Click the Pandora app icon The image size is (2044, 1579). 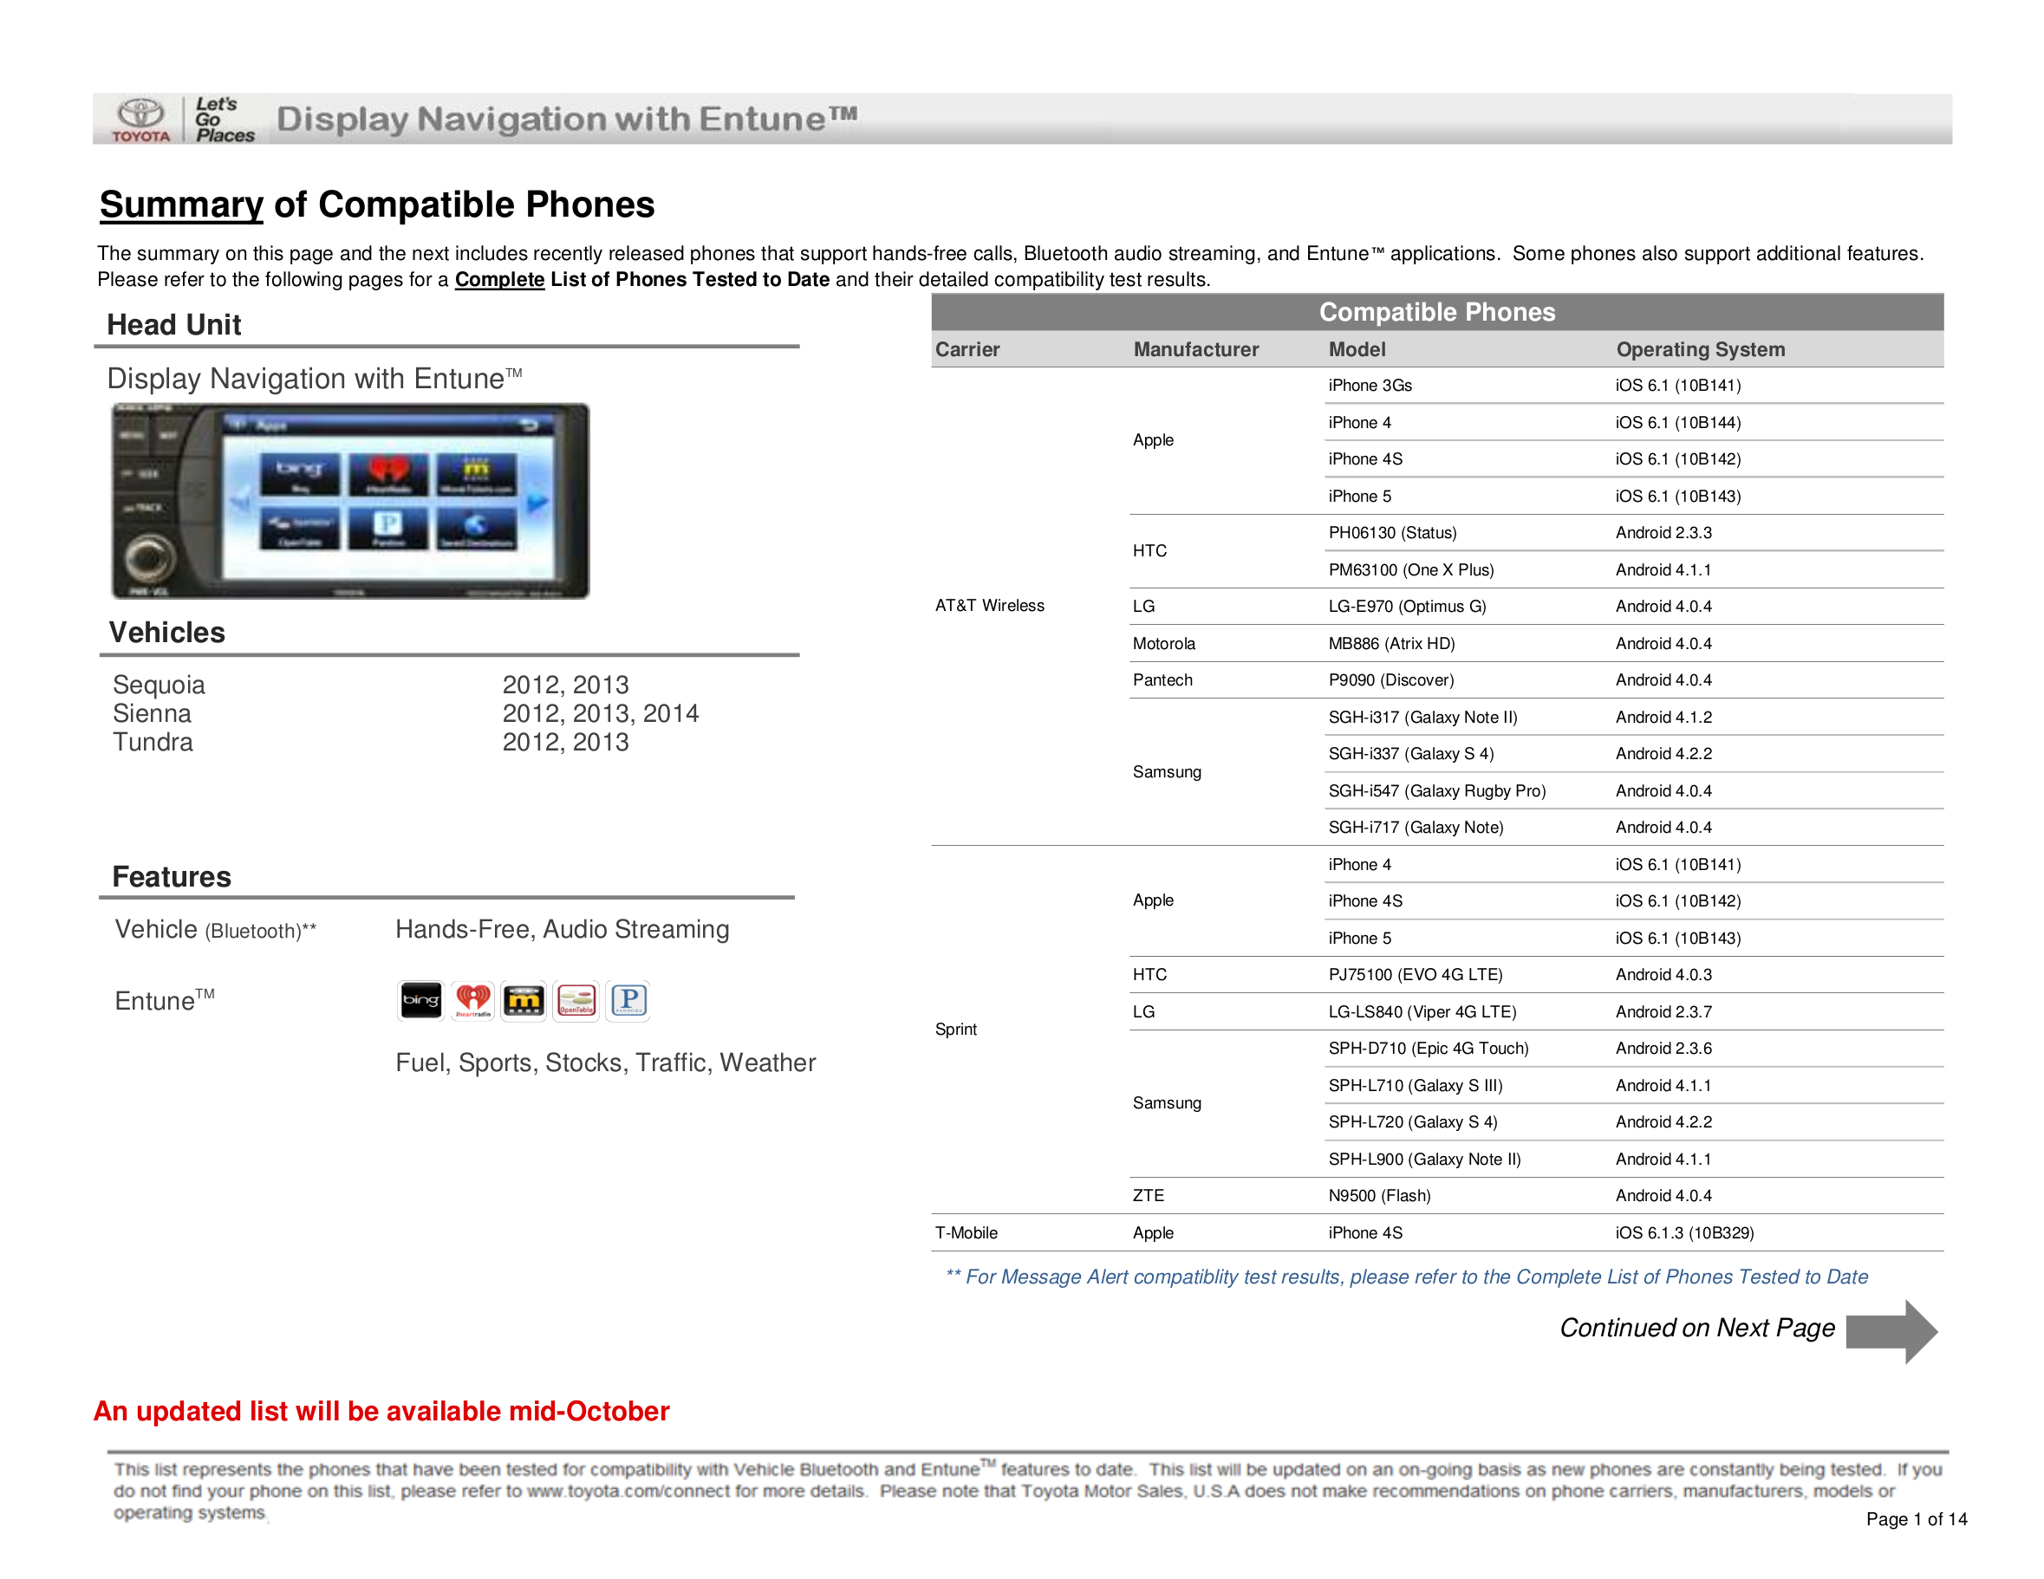point(629,1001)
